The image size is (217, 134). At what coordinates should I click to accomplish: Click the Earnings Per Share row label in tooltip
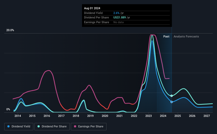coord(96,22)
